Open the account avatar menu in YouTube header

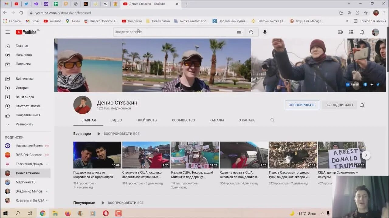(x=375, y=32)
